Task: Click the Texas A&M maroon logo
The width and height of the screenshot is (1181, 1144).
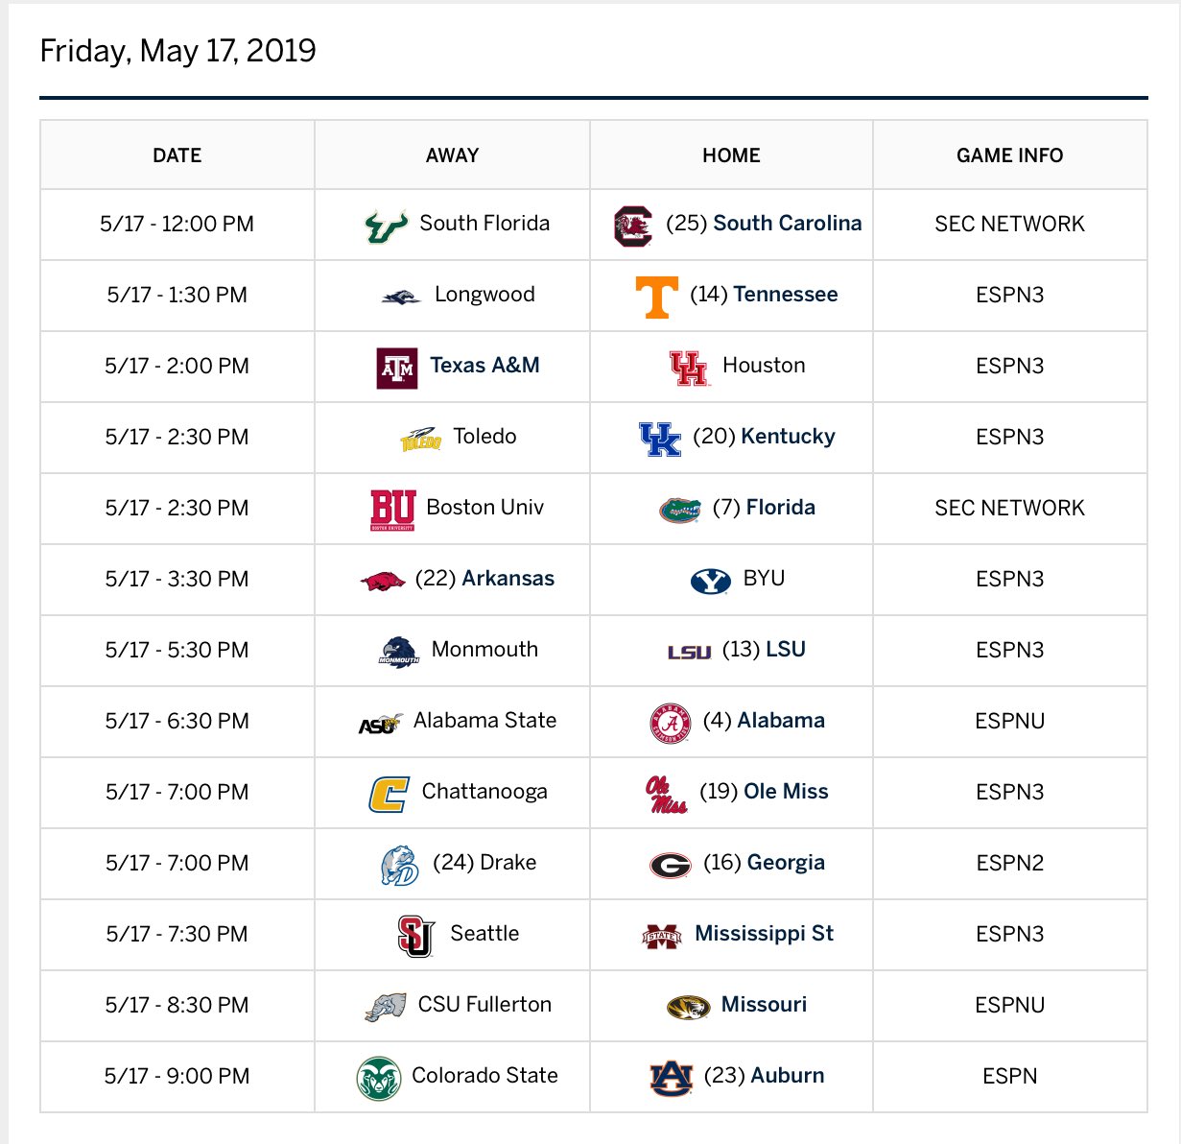Action: 397,368
